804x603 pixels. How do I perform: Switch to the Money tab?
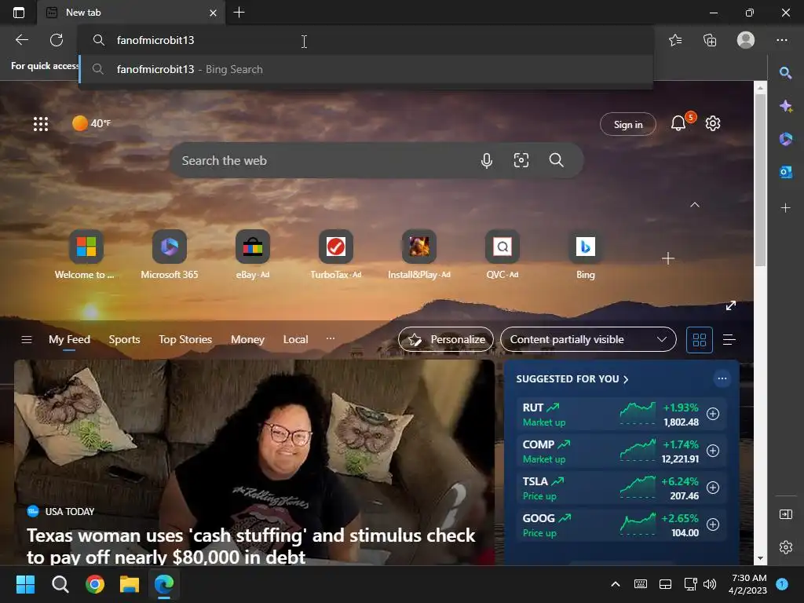pos(247,339)
